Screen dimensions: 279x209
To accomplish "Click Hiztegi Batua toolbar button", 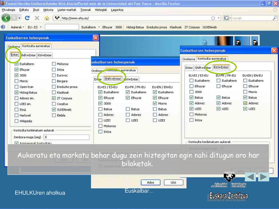I will [x=135, y=27].
